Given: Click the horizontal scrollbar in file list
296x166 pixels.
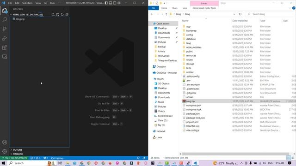Looking at the screenshot, I should tap(235, 154).
